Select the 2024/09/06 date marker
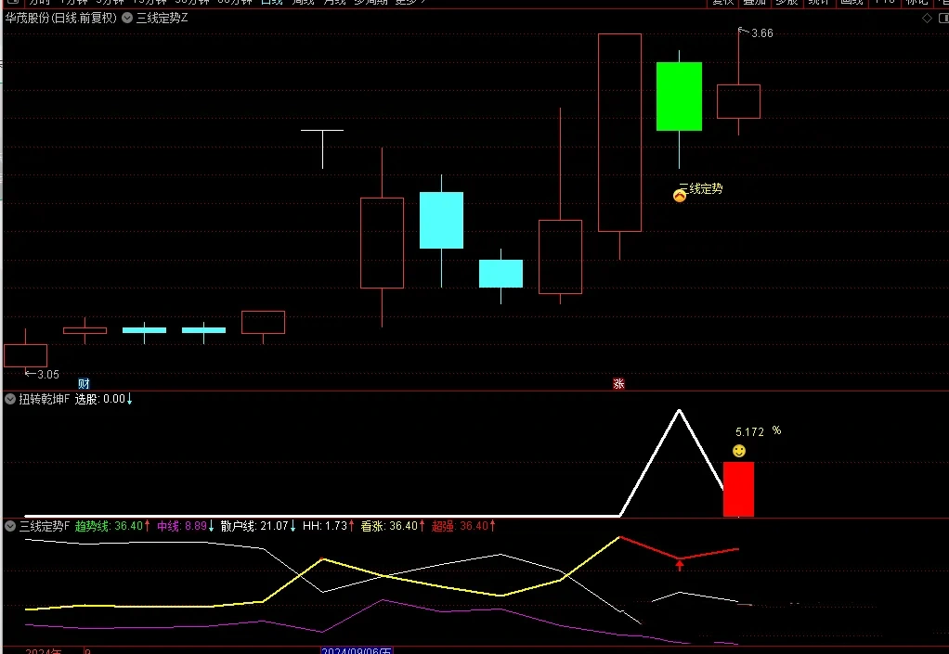 click(x=357, y=649)
